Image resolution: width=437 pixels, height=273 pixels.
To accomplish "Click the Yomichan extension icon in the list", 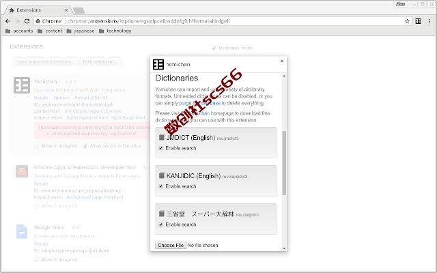I will coord(22,85).
